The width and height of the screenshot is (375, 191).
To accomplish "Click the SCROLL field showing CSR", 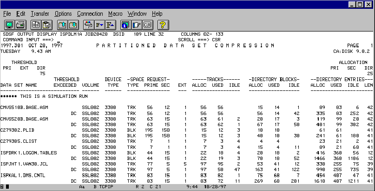I will tap(216, 40).
